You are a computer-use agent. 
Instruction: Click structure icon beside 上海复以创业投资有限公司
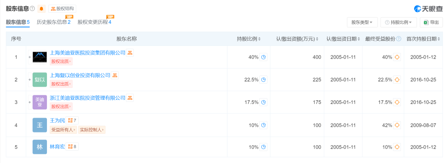[x=115, y=76]
